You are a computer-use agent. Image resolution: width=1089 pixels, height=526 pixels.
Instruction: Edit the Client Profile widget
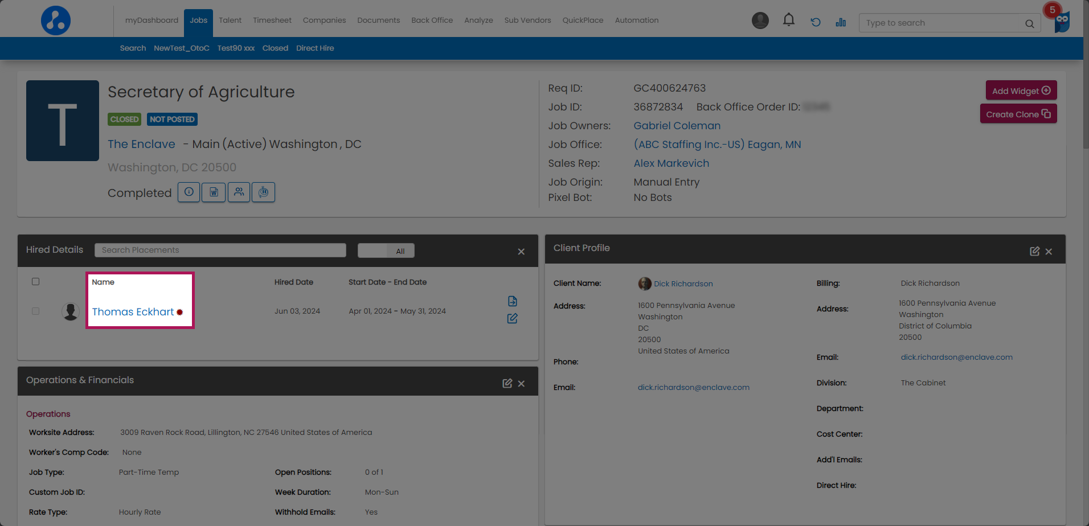point(1034,252)
